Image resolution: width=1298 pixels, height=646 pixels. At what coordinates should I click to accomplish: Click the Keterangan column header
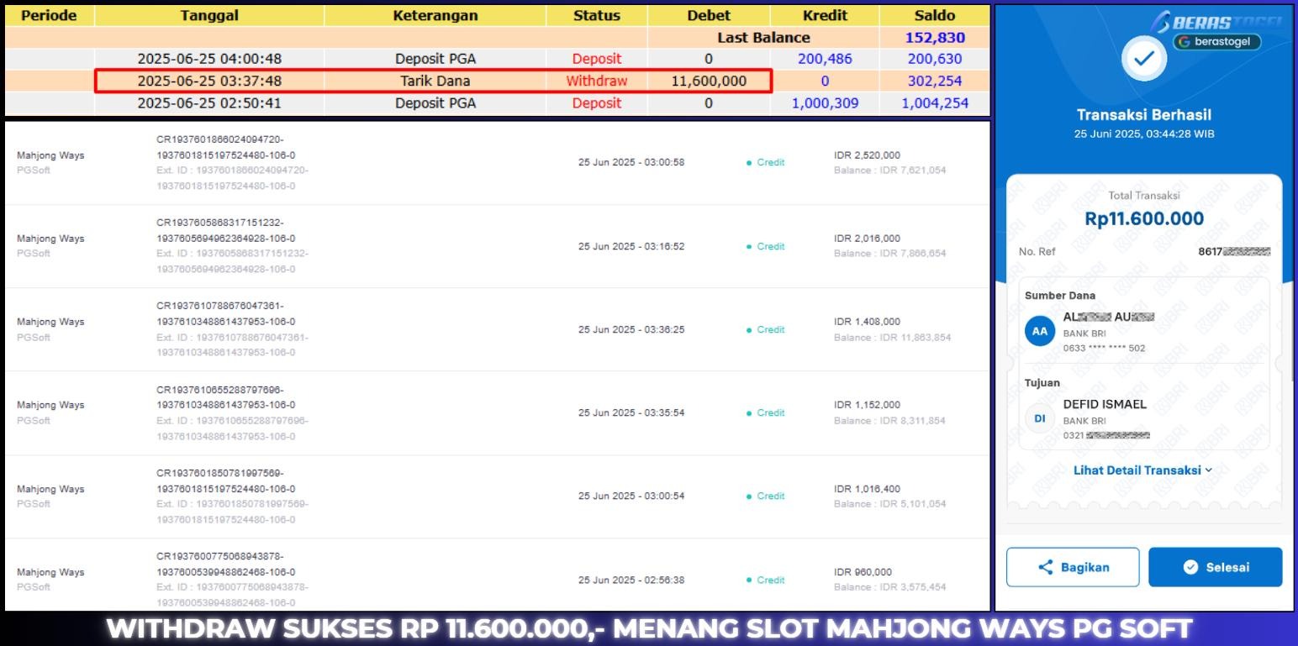click(435, 15)
